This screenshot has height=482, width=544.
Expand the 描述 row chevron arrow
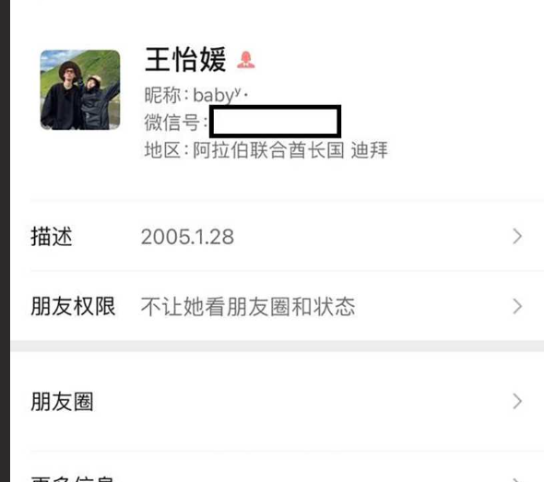click(x=517, y=237)
